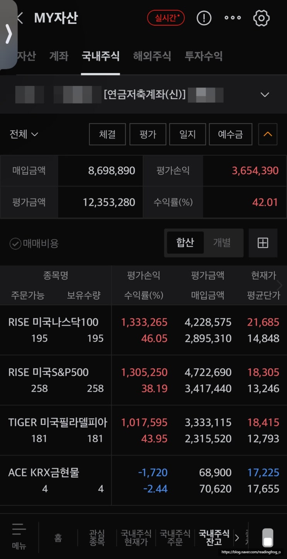Click the 예수금 button
The height and width of the screenshot is (559, 287).
point(231,134)
